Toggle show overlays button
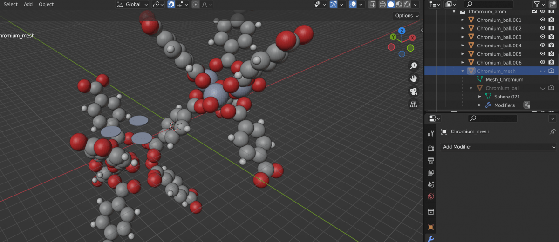Screen dimensions: 559x242 pyautogui.click(x=353, y=4)
